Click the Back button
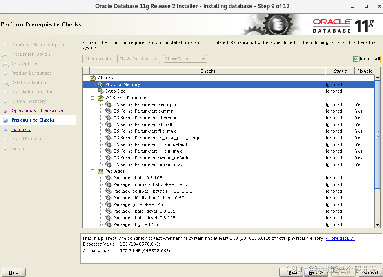Viewport: 383px width, 277px height. point(291,272)
